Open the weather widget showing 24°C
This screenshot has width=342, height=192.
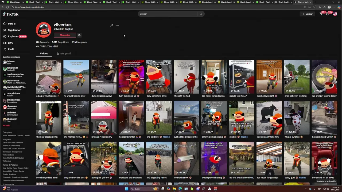tap(10, 189)
